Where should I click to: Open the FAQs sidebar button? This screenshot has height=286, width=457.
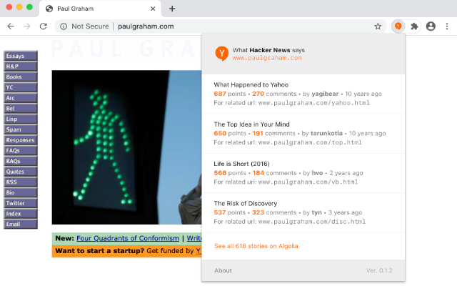click(x=21, y=150)
